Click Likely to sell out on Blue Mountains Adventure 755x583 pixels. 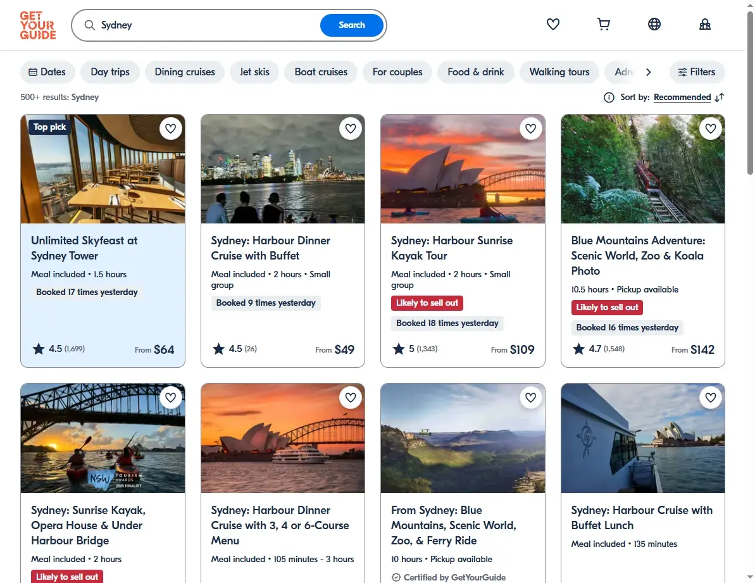[x=607, y=307]
